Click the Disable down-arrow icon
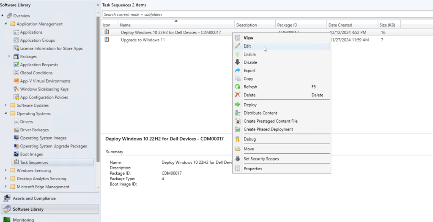Screen dimensions: 433x222 point(237,62)
